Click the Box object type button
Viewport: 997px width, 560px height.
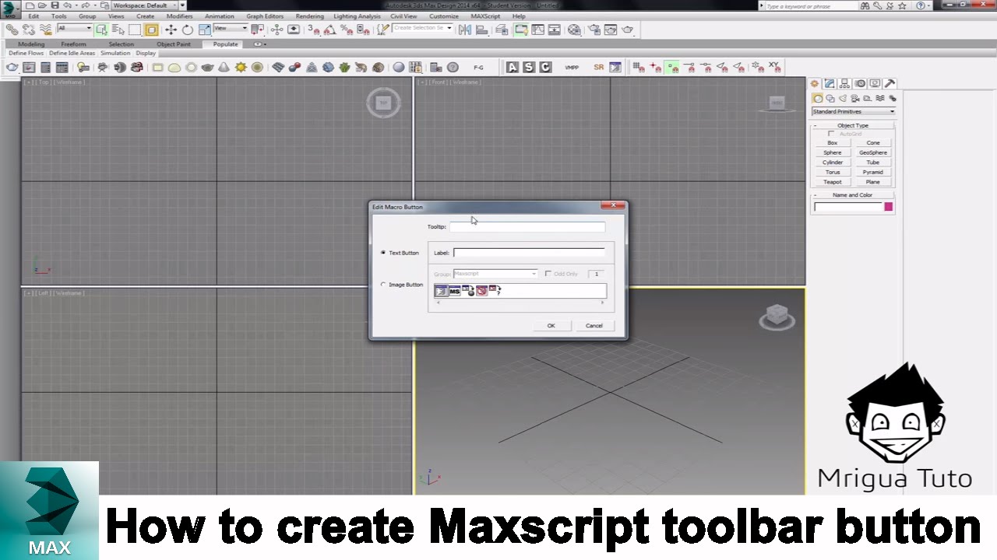[833, 143]
